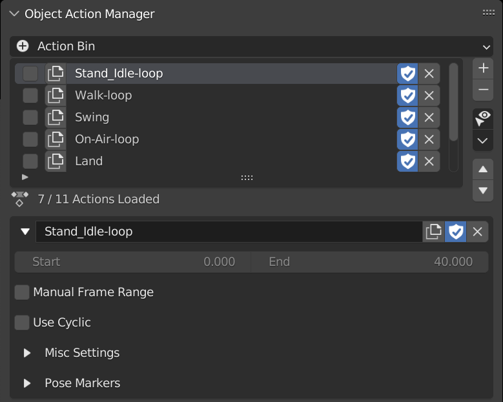Click the Stand_Idle-loop name input field
Viewport: 503px width, 402px height.
[229, 232]
